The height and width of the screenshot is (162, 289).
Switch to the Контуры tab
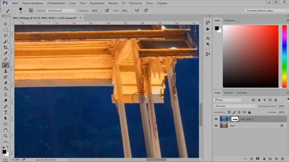[x=242, y=93]
